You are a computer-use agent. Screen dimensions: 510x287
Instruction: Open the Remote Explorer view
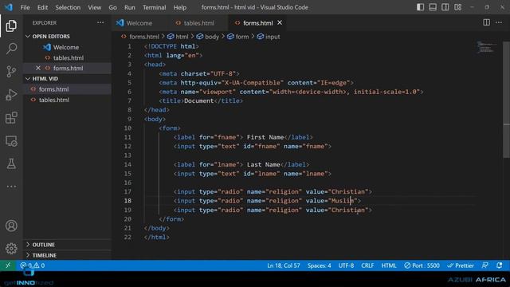(11, 141)
